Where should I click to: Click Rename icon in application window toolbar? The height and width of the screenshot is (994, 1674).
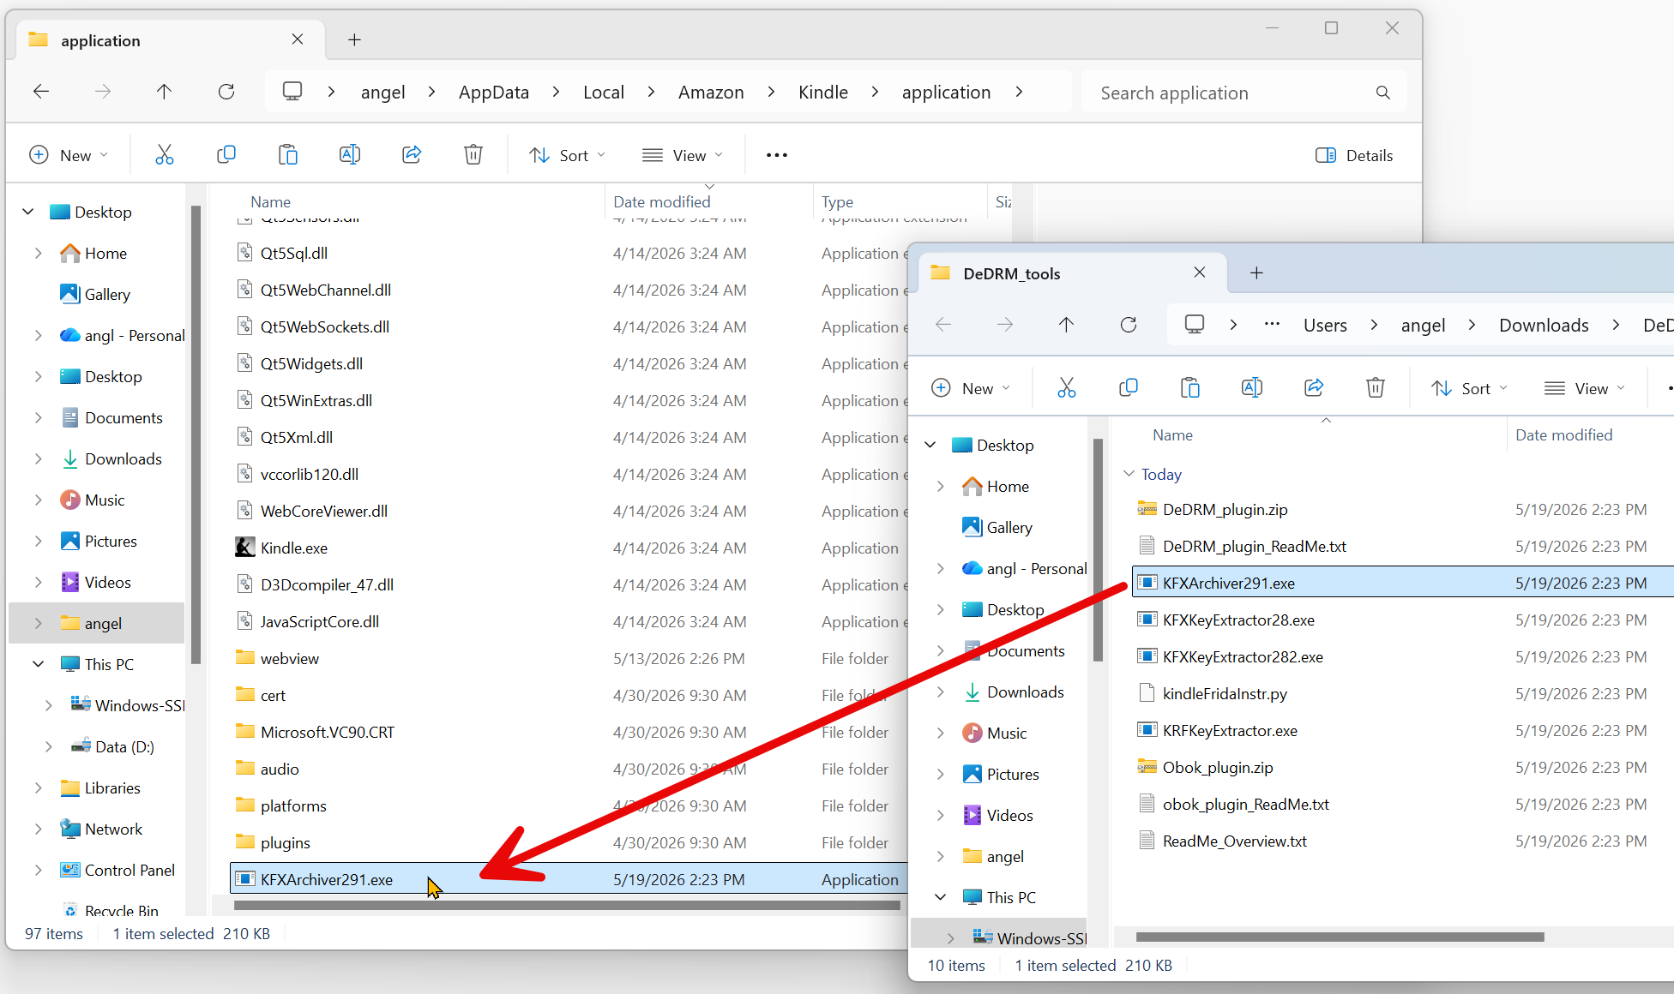pyautogui.click(x=349, y=155)
